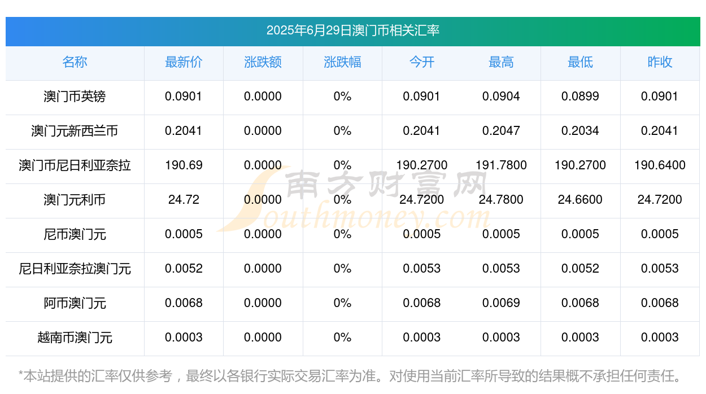Screen dimensions: 706x394
Task: Select 澳门元新西兰币 highest price 0.2047
Action: [x=501, y=131]
